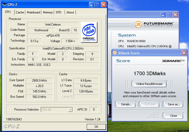Click the Model value '2'
Image resolution: width=189 pixels, height=132 pixels.
63,54
